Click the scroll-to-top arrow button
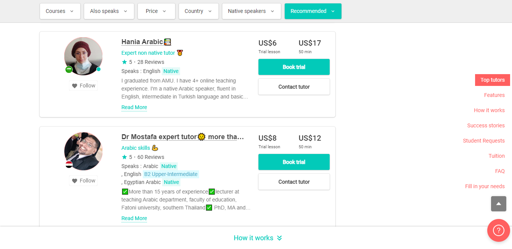Viewport: 512px width, 249px height. 498,204
